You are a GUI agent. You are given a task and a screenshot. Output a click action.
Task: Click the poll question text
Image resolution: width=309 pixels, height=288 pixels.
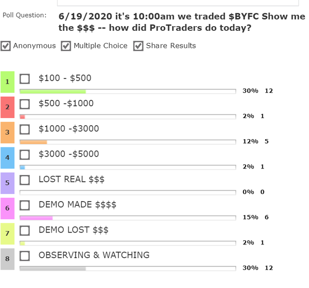coord(181,22)
